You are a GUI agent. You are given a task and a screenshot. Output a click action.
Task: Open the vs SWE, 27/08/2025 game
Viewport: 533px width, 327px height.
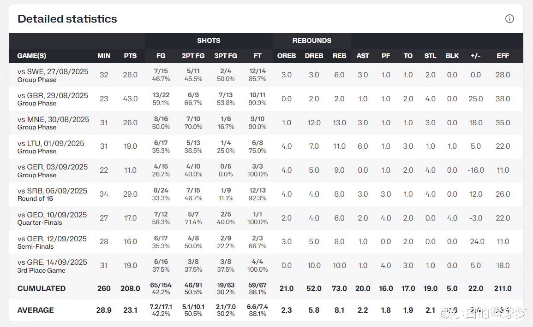[53, 72]
